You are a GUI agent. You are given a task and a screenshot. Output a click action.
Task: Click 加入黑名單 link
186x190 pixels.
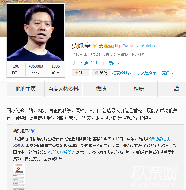point(147,73)
